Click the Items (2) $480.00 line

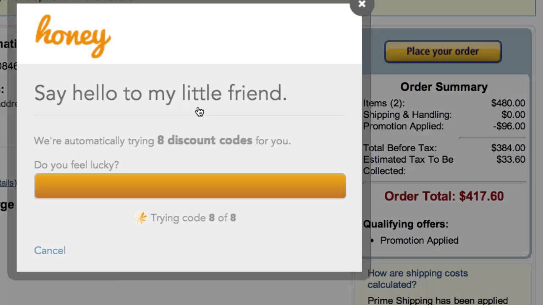click(x=444, y=103)
